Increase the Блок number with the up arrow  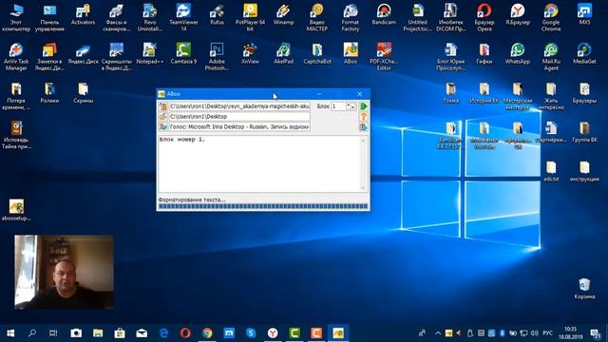(349, 104)
